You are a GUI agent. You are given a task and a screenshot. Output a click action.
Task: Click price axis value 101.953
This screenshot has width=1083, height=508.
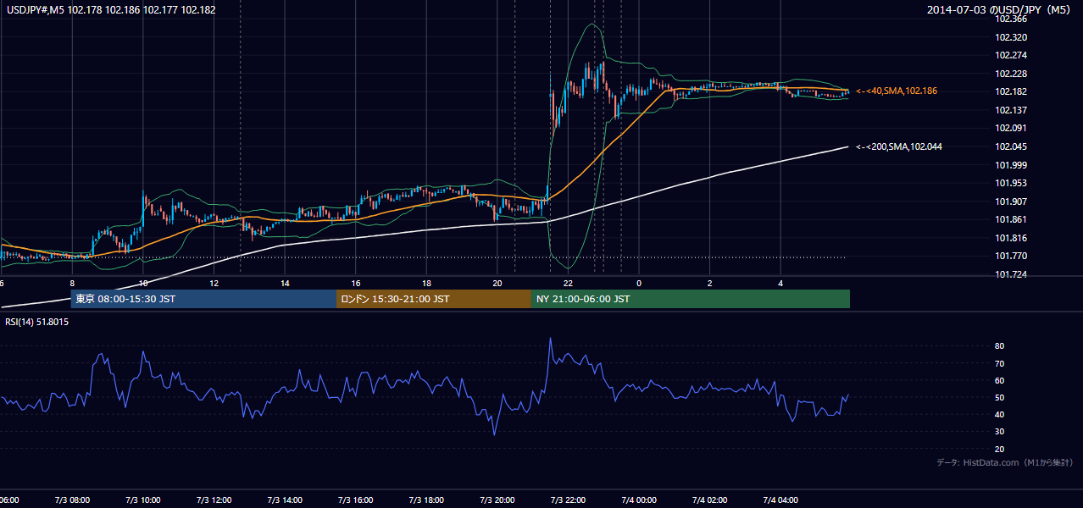(1011, 183)
